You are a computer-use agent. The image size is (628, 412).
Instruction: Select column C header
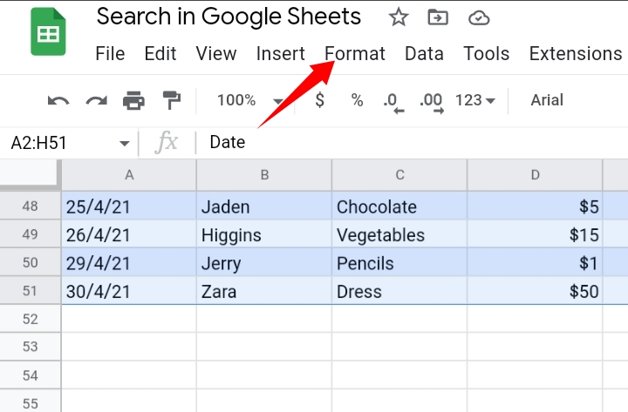click(x=399, y=175)
